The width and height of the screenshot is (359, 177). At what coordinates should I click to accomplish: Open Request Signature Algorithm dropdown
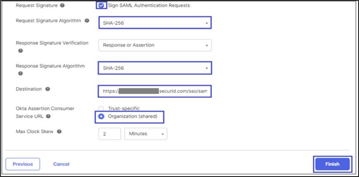point(155,23)
